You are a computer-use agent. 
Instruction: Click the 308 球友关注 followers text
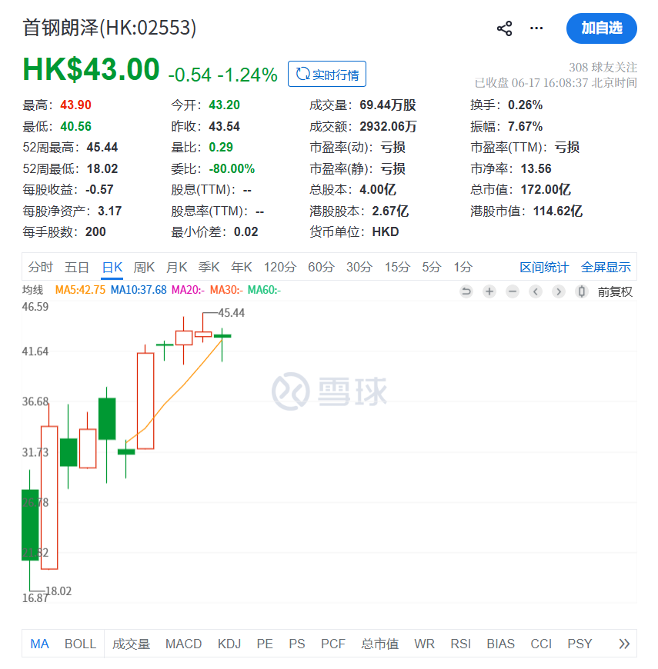[x=603, y=67]
